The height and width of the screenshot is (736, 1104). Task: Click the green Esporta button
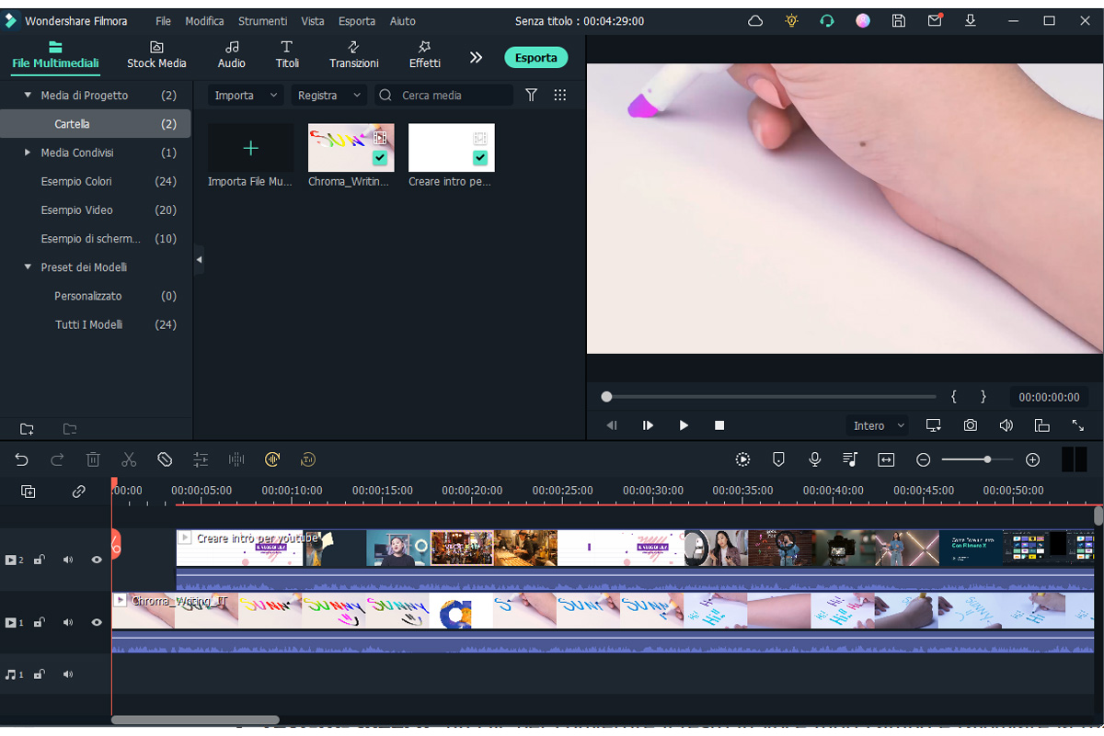536,57
